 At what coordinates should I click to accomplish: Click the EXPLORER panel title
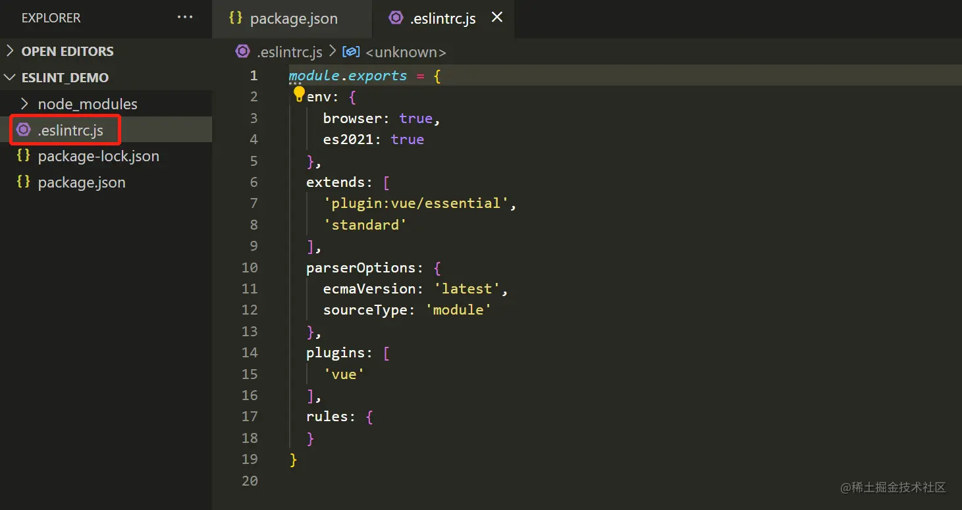(x=51, y=18)
